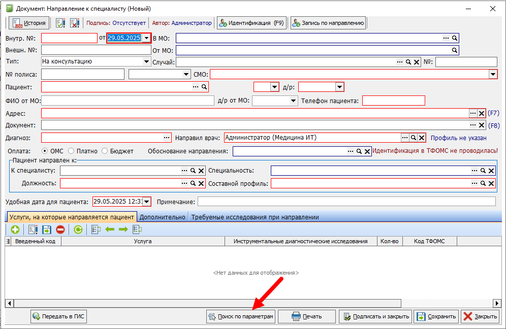Click the Телефон пациента field
Viewport: 506px width, 329px height.
(x=394, y=101)
